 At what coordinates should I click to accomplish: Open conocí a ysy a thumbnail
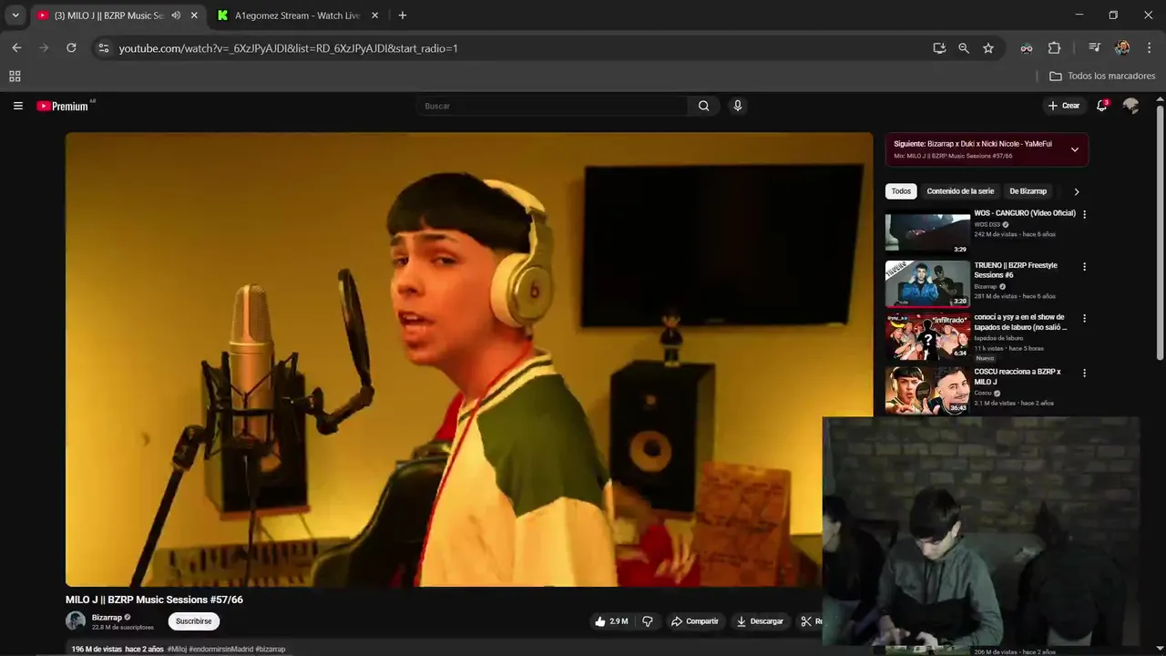[927, 336]
